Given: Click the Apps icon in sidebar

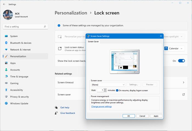Looking at the screenshot, I should [6, 63].
